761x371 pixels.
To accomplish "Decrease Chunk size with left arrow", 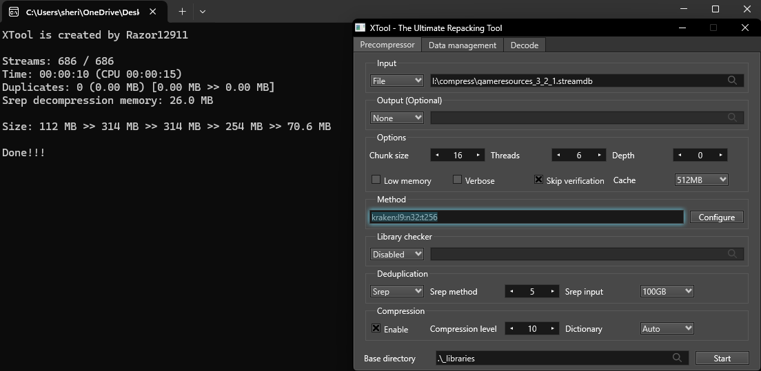I will (x=437, y=155).
